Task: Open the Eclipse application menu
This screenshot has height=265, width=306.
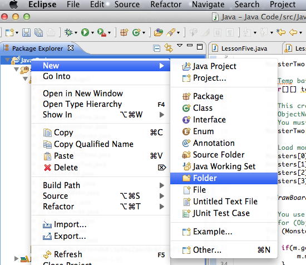Action: [x=42, y=4]
